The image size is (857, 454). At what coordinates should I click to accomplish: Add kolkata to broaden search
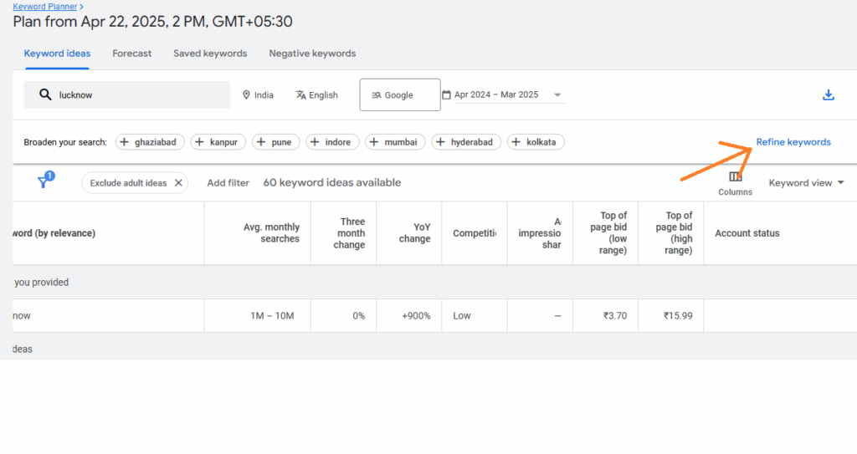coord(536,142)
